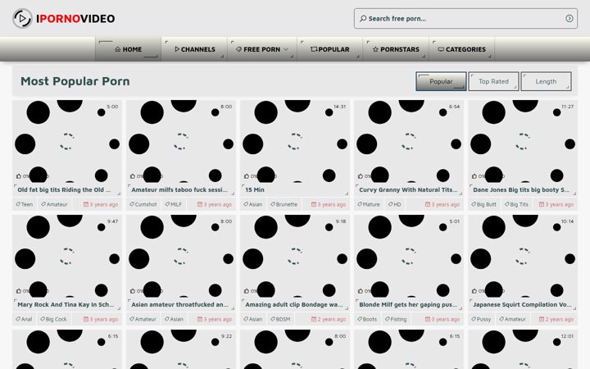The height and width of the screenshot is (369, 590).
Task: Click calendar icon under the 10:14 video
Action: (541, 319)
